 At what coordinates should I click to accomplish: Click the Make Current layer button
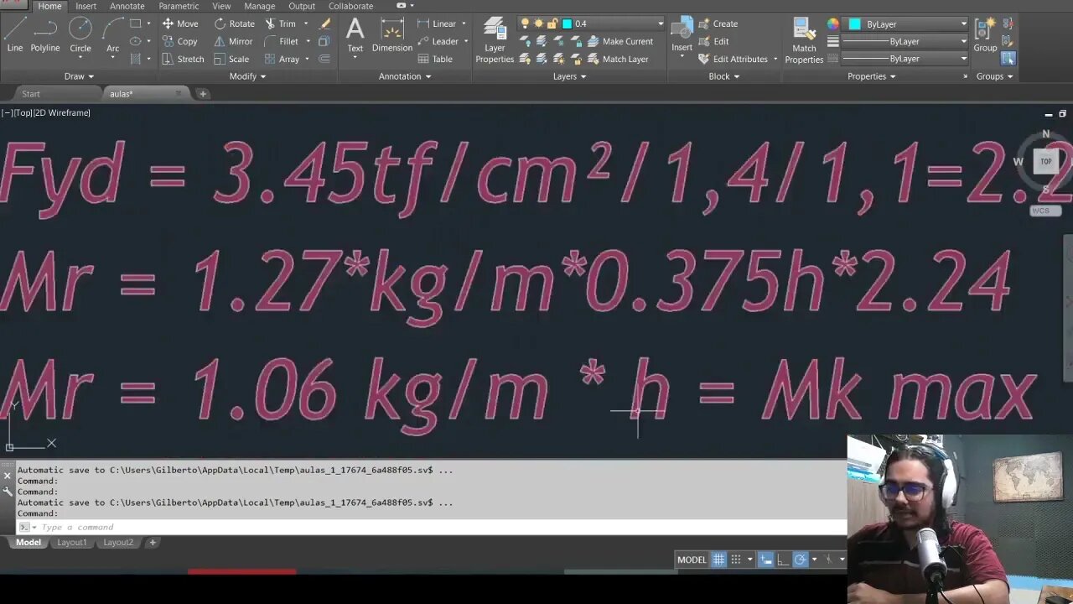click(620, 41)
